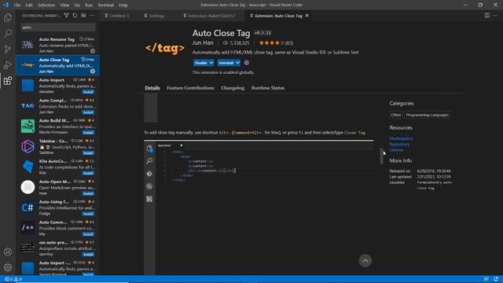
Task: Click the Disable button
Action: pyautogui.click(x=201, y=63)
